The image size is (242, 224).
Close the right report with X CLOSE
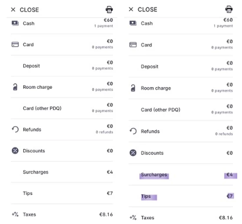143,10
